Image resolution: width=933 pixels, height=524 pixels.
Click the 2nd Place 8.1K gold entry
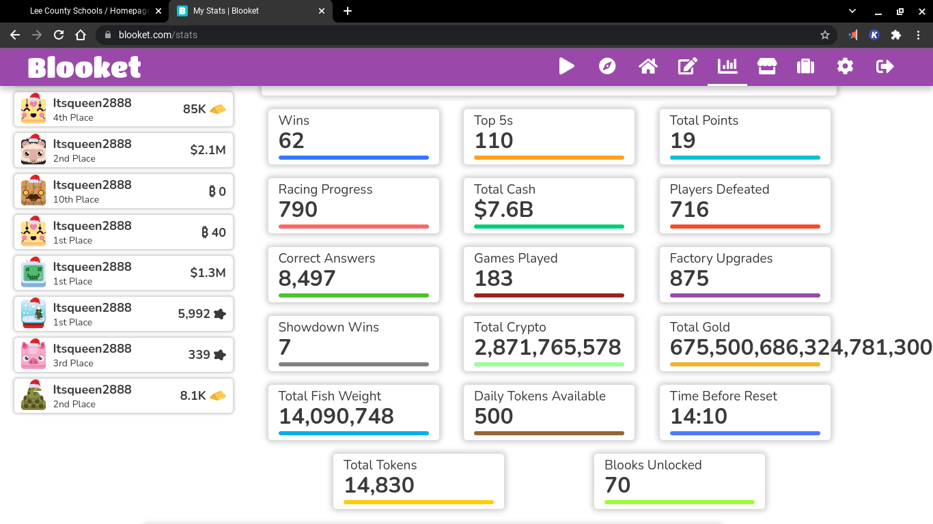[124, 396]
